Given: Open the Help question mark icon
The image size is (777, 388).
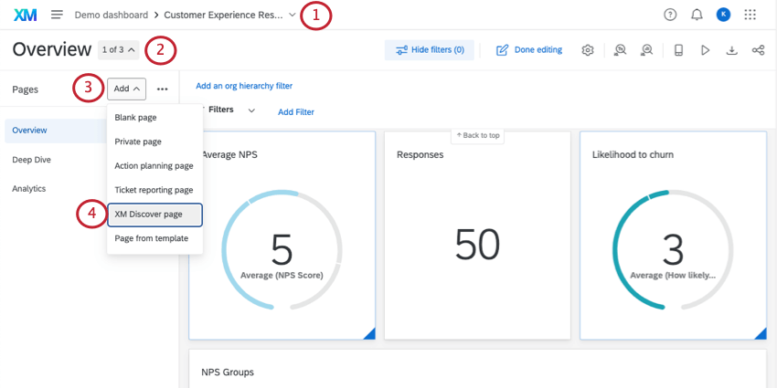Looking at the screenshot, I should point(670,15).
